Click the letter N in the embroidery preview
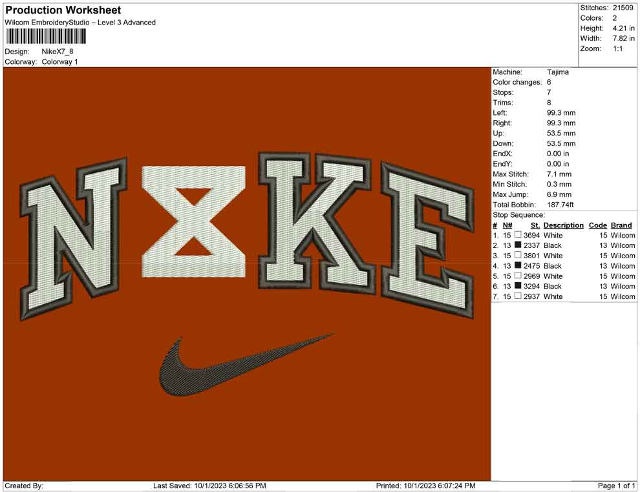The height and width of the screenshot is (492, 640). (x=74, y=238)
